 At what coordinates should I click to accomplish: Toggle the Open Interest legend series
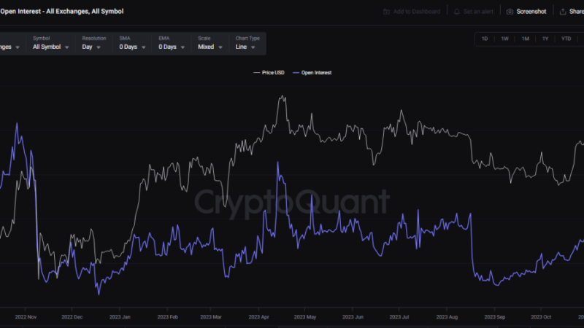312,73
